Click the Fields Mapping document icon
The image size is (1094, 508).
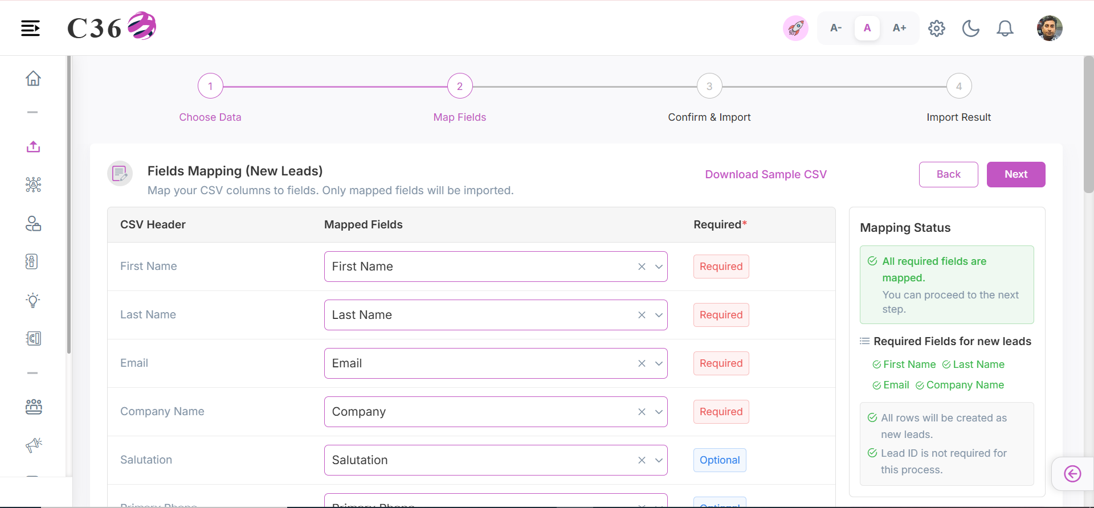click(120, 174)
